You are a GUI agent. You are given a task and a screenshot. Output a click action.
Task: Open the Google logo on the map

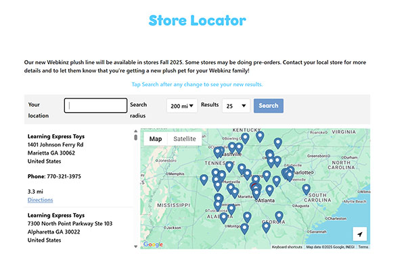point(153,244)
